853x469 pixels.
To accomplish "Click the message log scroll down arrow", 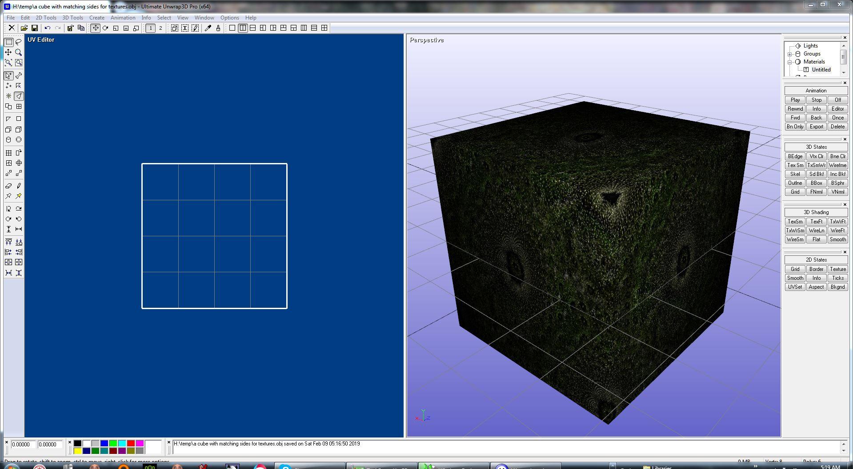I will click(x=843, y=451).
